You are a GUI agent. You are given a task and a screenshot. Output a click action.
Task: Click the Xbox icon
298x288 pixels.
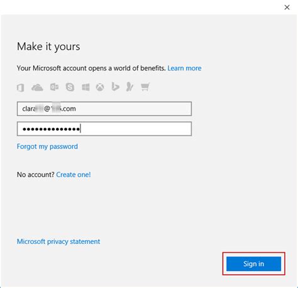coord(100,87)
